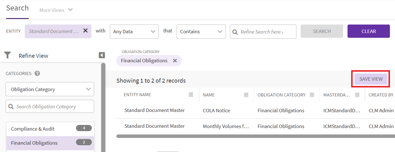Remove the Standard Document entity chip
Image resolution: width=395 pixels, height=152 pixels.
pos(85,31)
